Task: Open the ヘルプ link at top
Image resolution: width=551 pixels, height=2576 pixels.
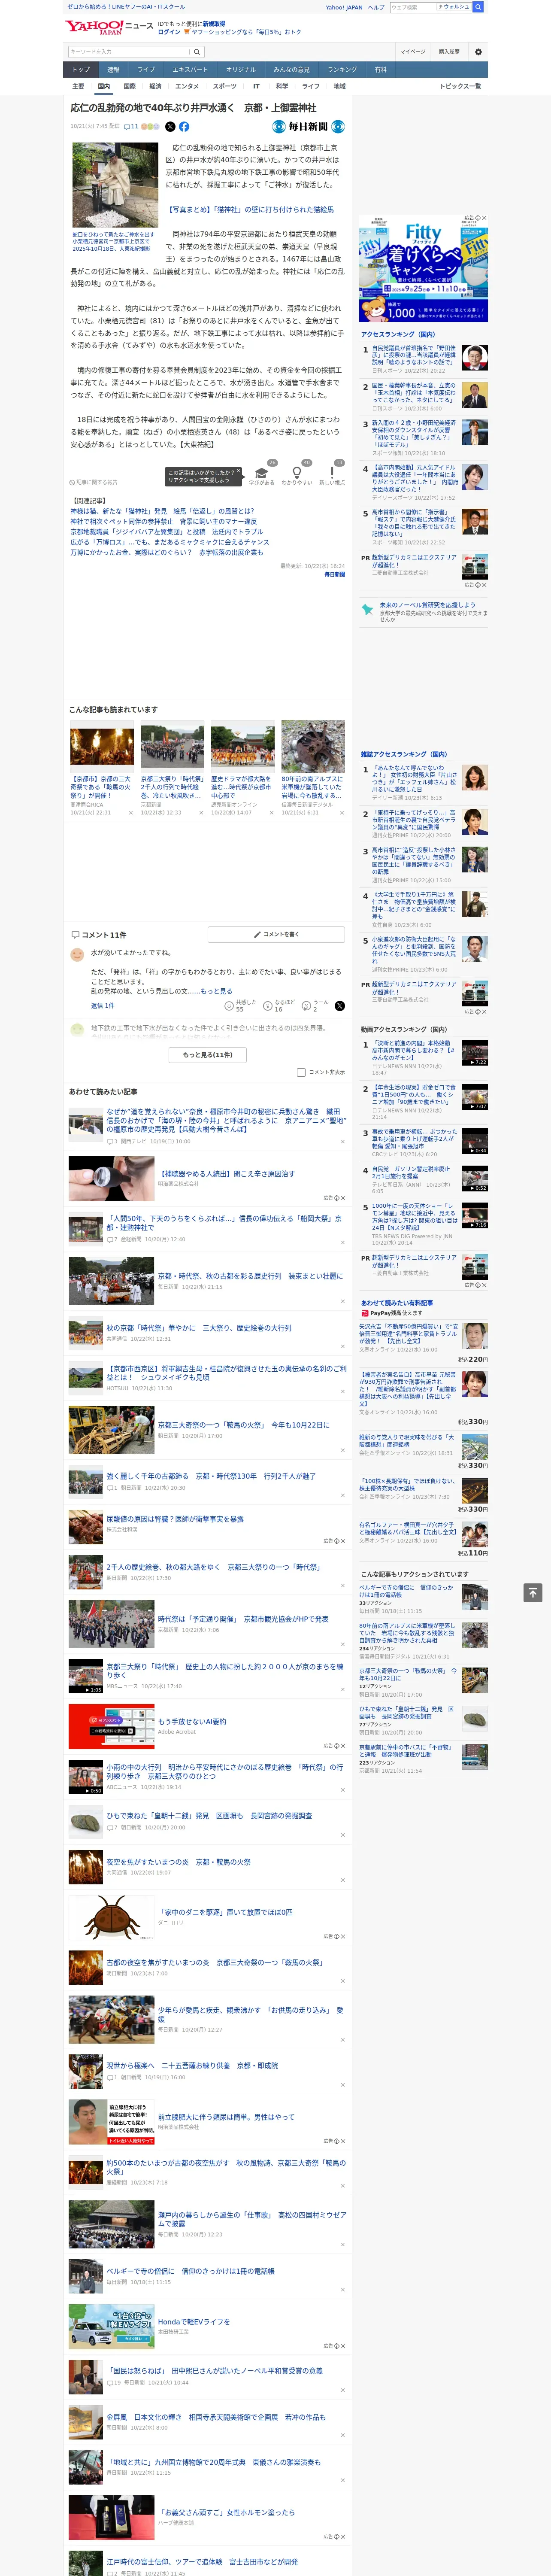Action: 375,7
